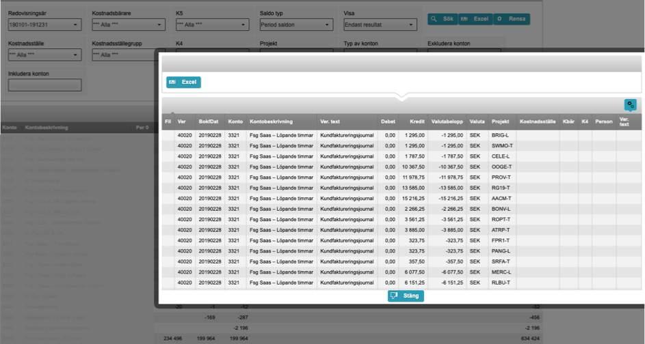Viewport: 645px width, 344px height.
Task: Select the project cell SRFA-T
Action: point(501,261)
